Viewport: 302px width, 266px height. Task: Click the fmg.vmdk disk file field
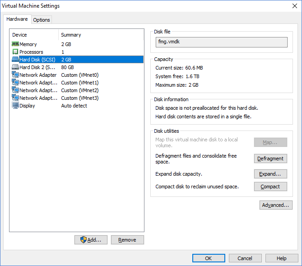222,42
